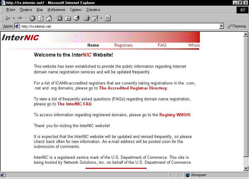The height and width of the screenshot is (179, 249).
Task: Click the IE icon in the title bar
Action: (3, 3)
